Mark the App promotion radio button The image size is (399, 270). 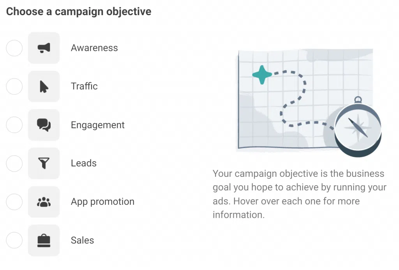(x=14, y=202)
